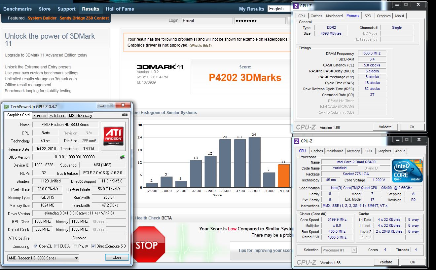Open About tab in lower CPU-Z window
The height and width of the screenshot is (270, 436).
click(400, 151)
